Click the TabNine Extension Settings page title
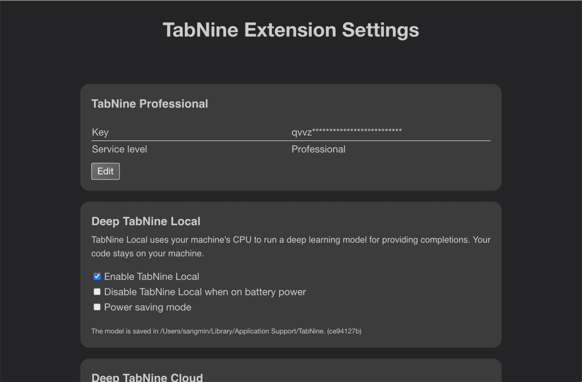Screen dimensions: 582x382 pyautogui.click(x=291, y=30)
